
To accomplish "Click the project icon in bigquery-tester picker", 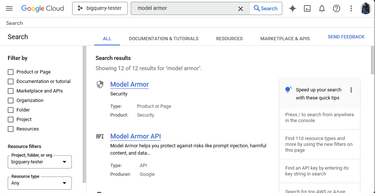I will [x=80, y=8].
